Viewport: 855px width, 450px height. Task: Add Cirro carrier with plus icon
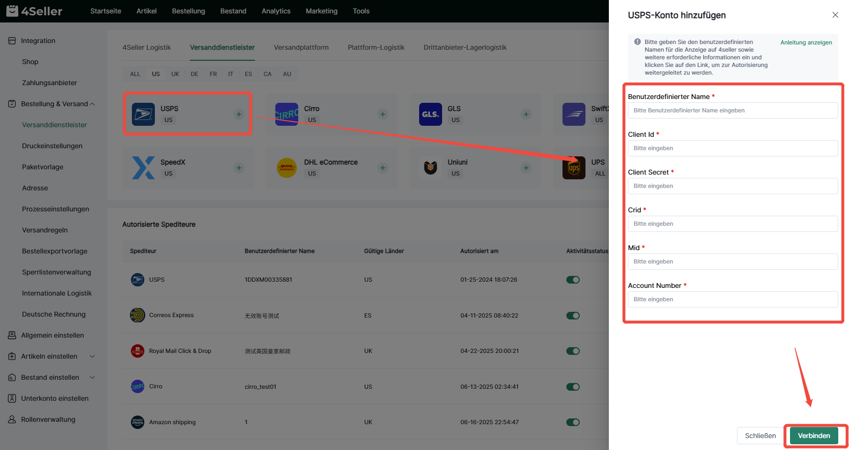coord(382,114)
